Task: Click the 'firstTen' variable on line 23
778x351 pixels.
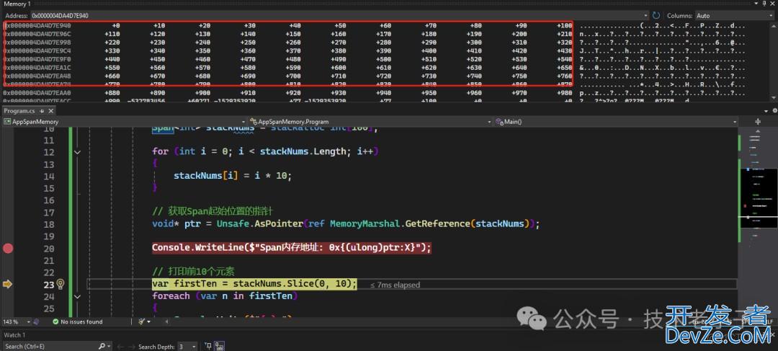Action: pyautogui.click(x=195, y=284)
